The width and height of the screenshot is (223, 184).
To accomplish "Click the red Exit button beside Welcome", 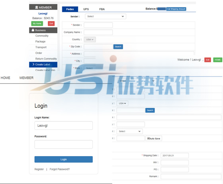I will [207, 60].
